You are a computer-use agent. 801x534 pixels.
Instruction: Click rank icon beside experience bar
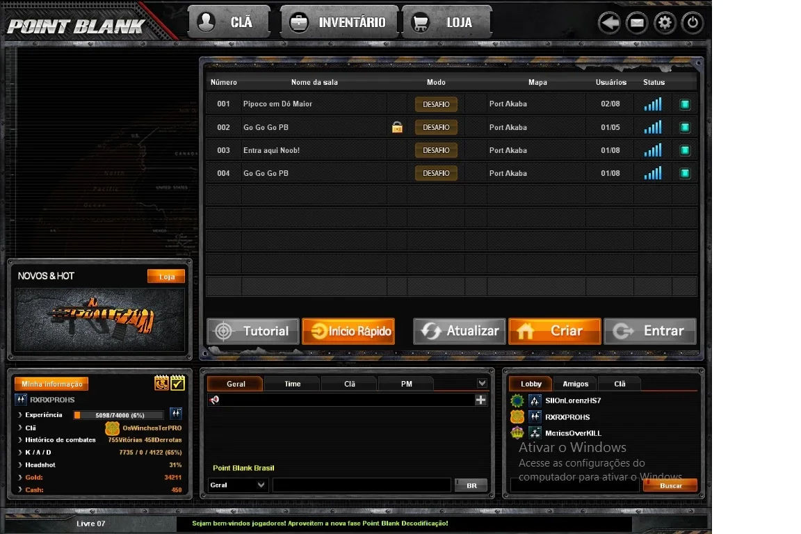click(x=176, y=413)
